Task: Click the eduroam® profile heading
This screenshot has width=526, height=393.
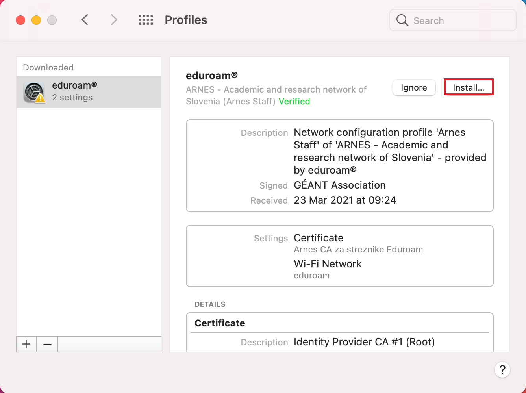Action: coord(212,75)
